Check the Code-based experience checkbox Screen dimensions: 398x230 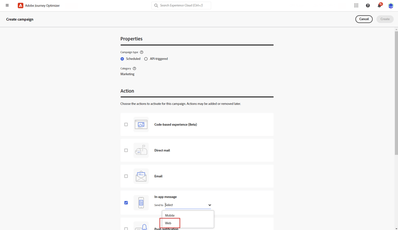[126, 124]
